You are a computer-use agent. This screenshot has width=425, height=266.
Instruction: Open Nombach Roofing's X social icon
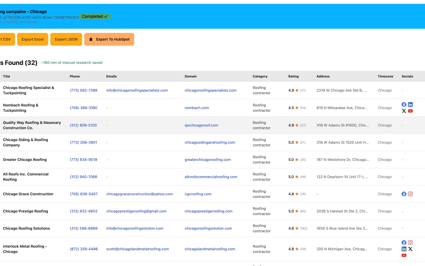pyautogui.click(x=404, y=111)
